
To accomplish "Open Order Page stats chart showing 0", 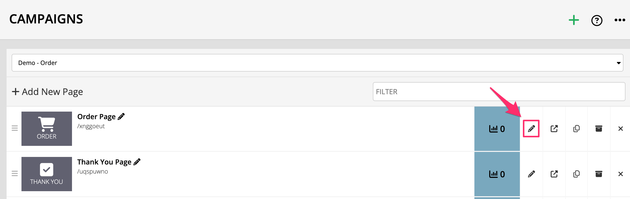I will point(497,129).
